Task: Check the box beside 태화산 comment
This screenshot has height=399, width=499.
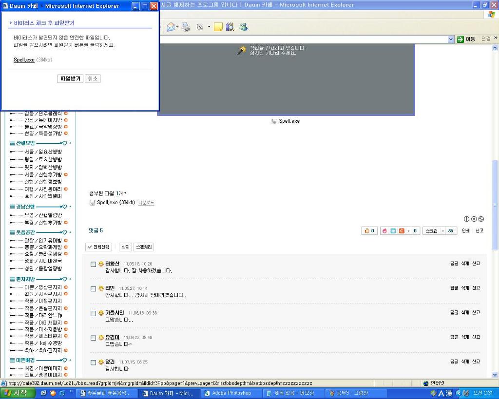Action: 94,264
